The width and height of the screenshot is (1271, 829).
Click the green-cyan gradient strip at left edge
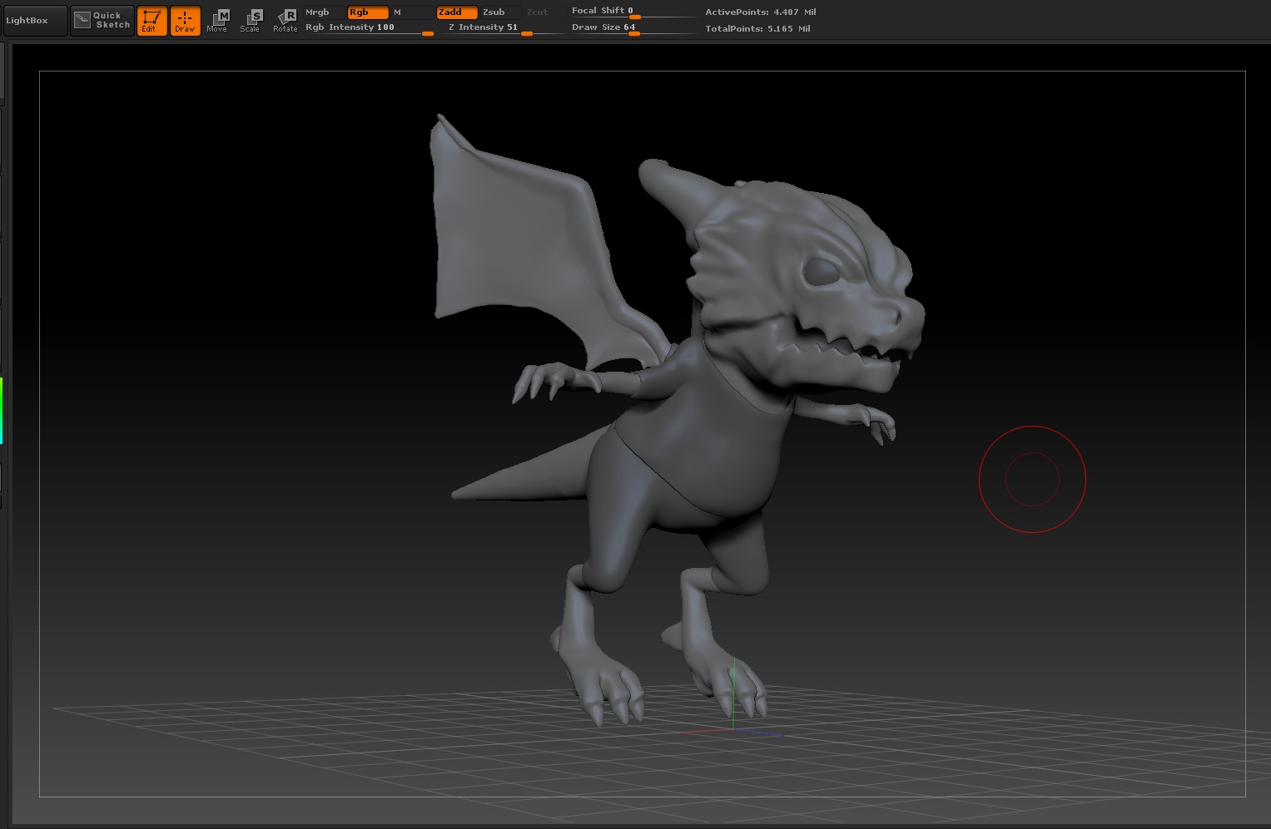2,411
